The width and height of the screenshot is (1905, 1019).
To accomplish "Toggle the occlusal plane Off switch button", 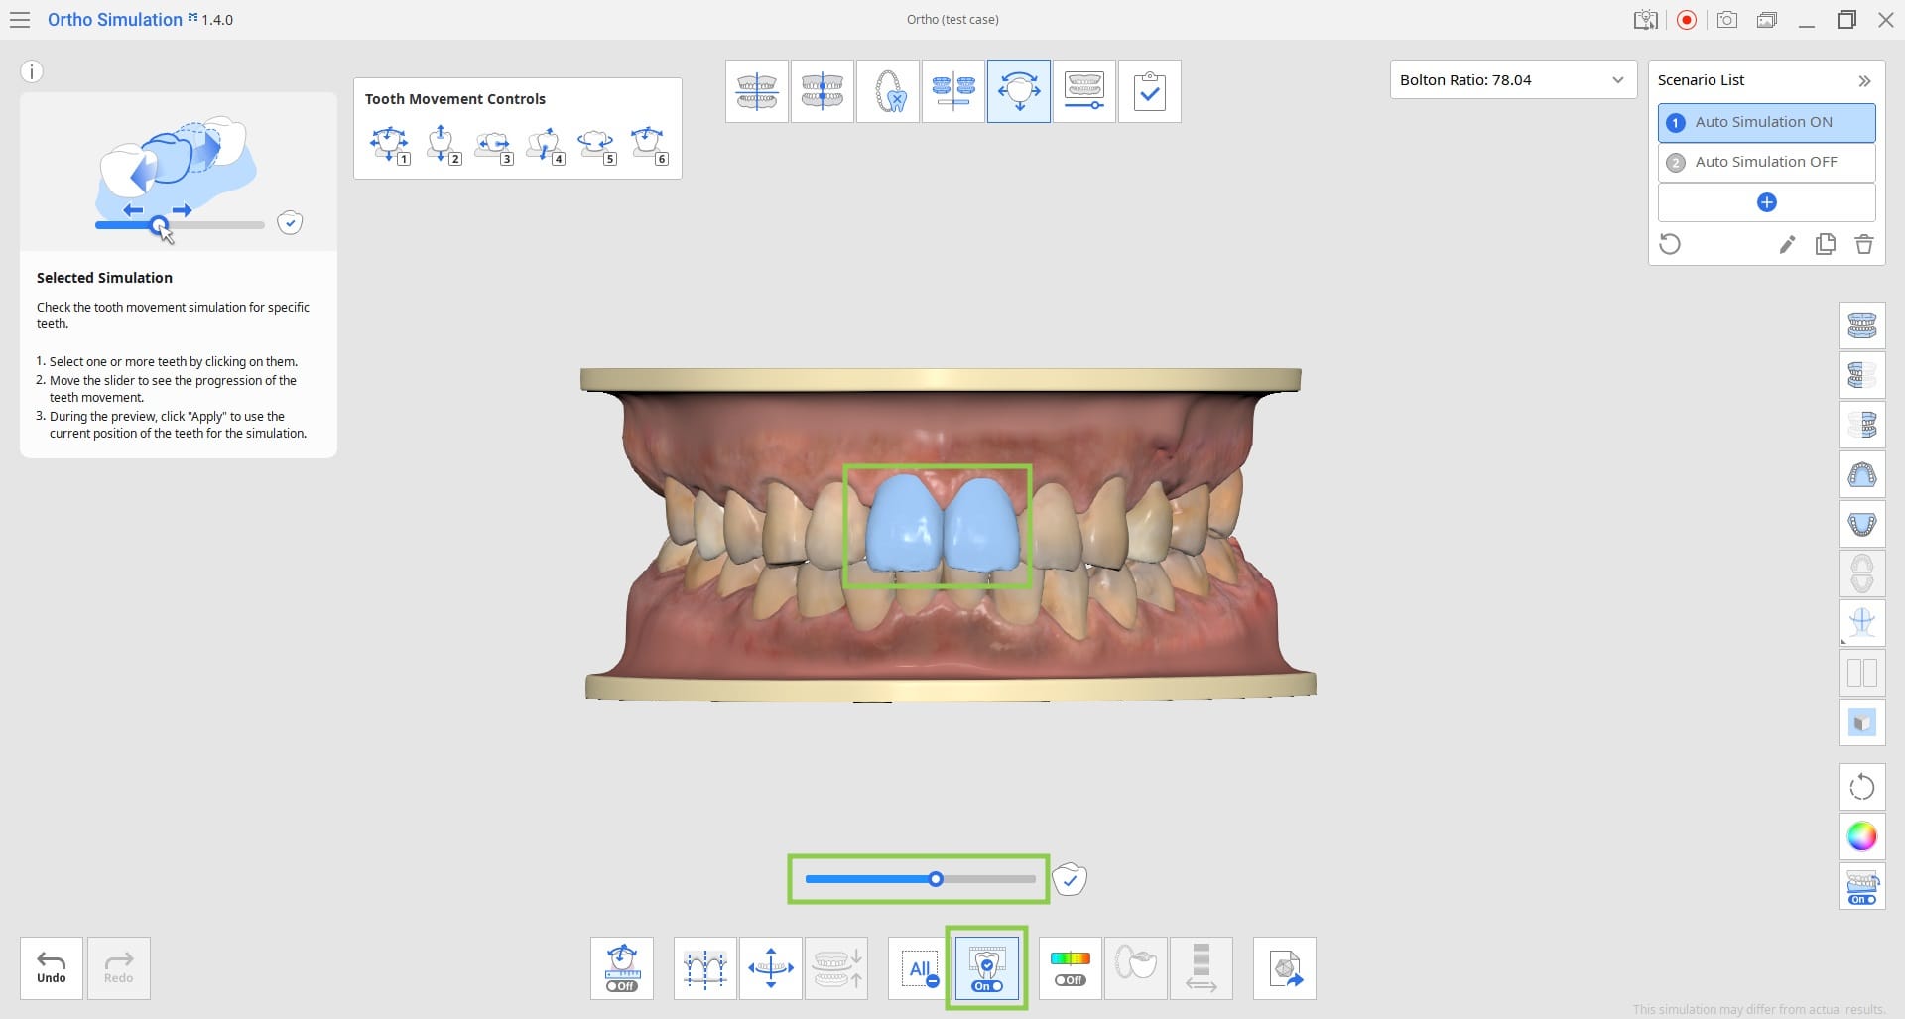I will click(621, 968).
